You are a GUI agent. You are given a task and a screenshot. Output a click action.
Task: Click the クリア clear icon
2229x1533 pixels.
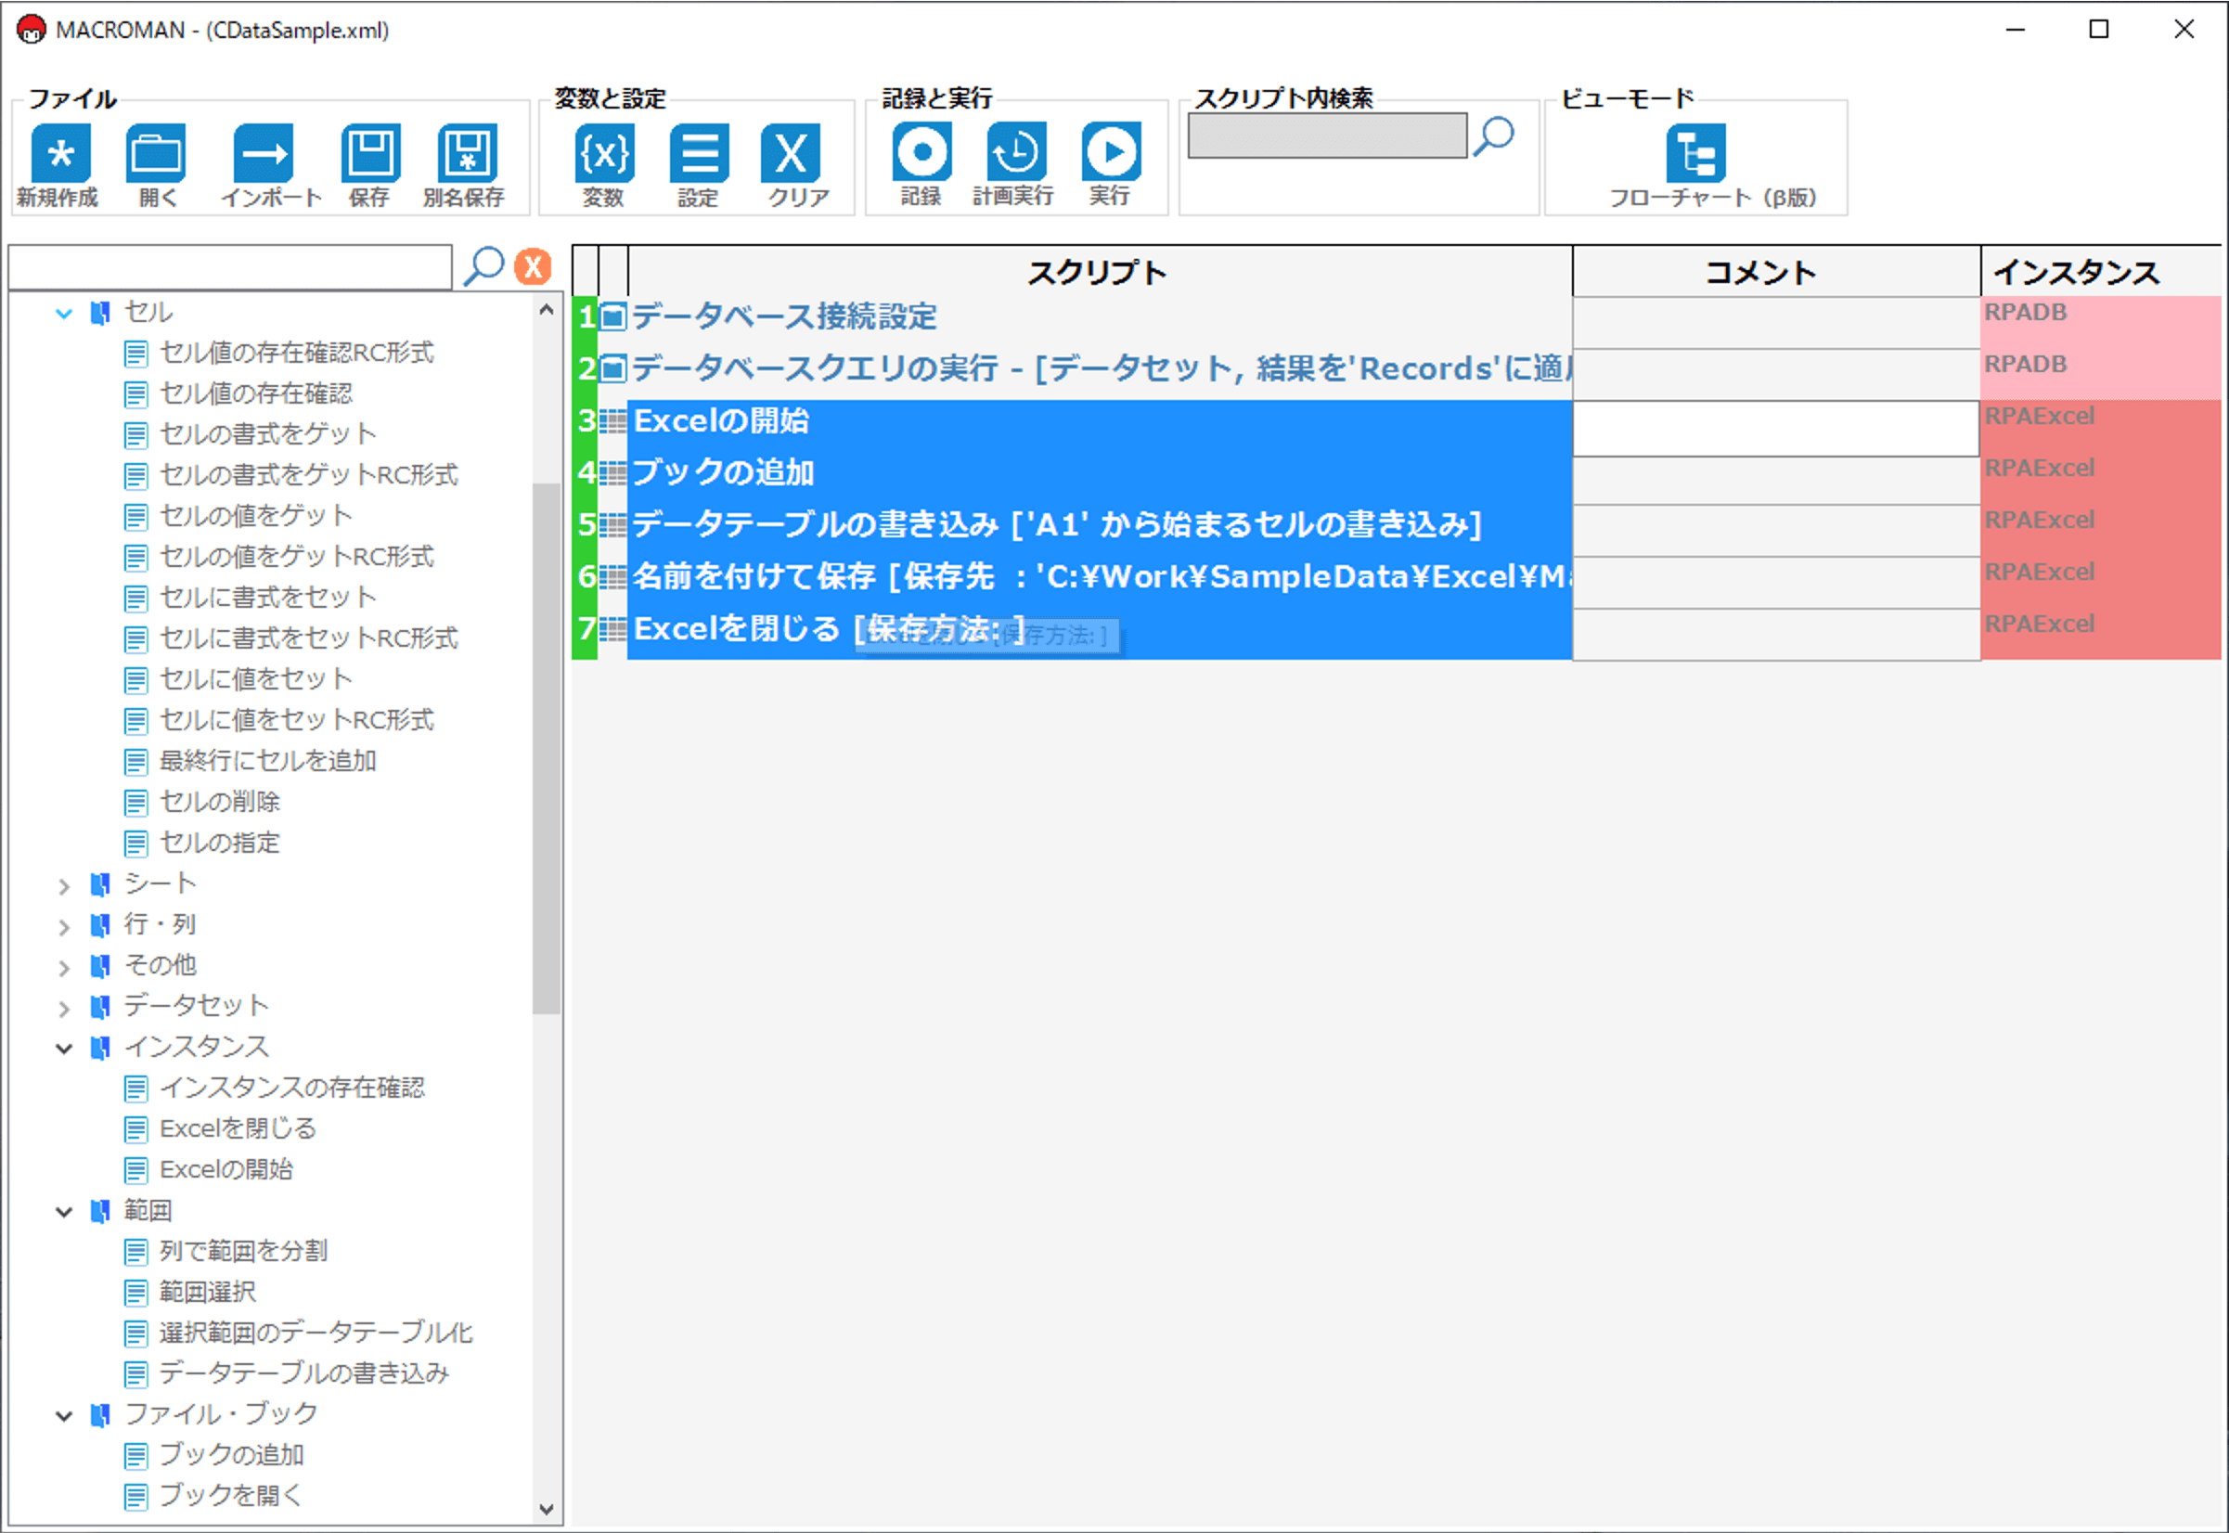click(791, 153)
